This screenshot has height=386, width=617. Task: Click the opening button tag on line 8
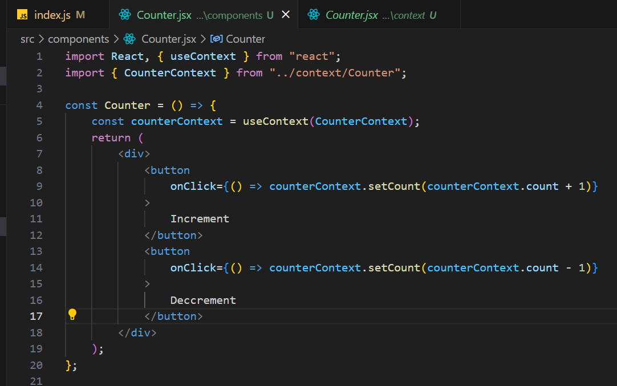167,170
